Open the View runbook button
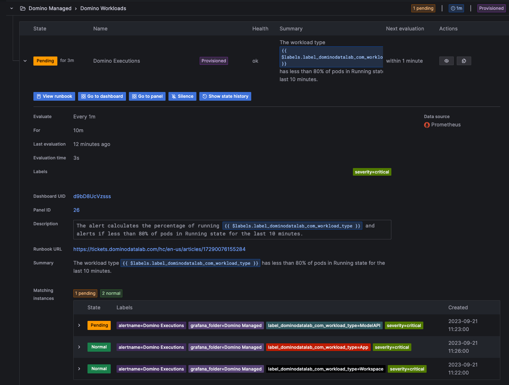This screenshot has height=385, width=509. pos(54,96)
